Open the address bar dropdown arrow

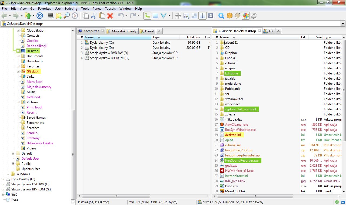(x=343, y=24)
